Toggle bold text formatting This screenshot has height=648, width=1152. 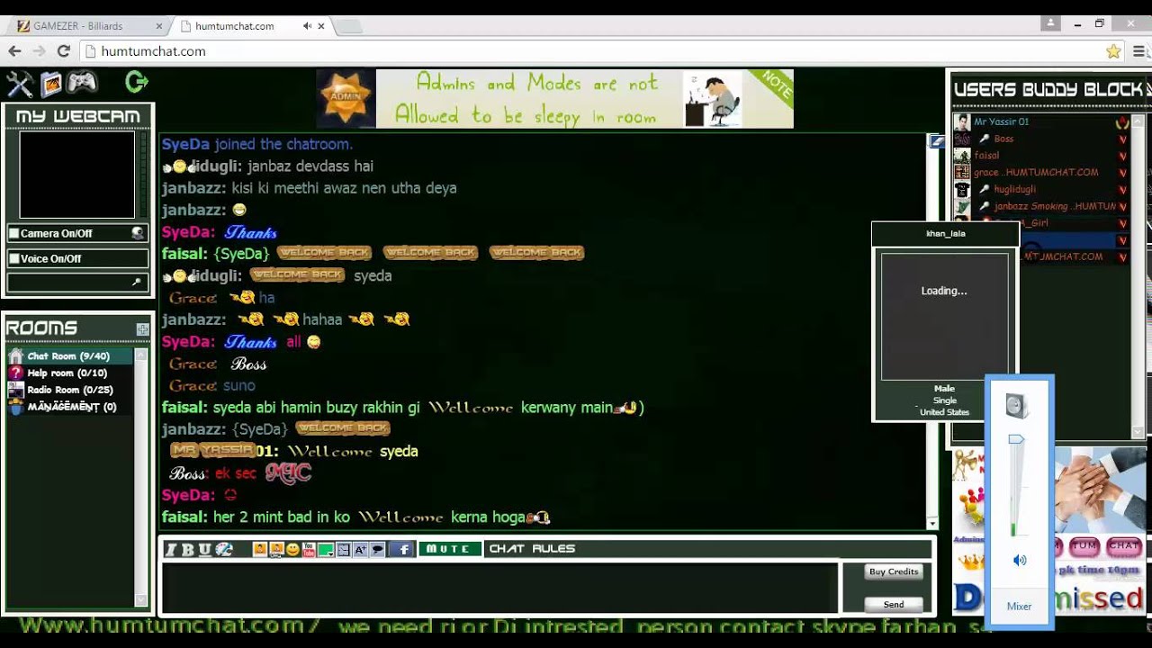click(187, 549)
